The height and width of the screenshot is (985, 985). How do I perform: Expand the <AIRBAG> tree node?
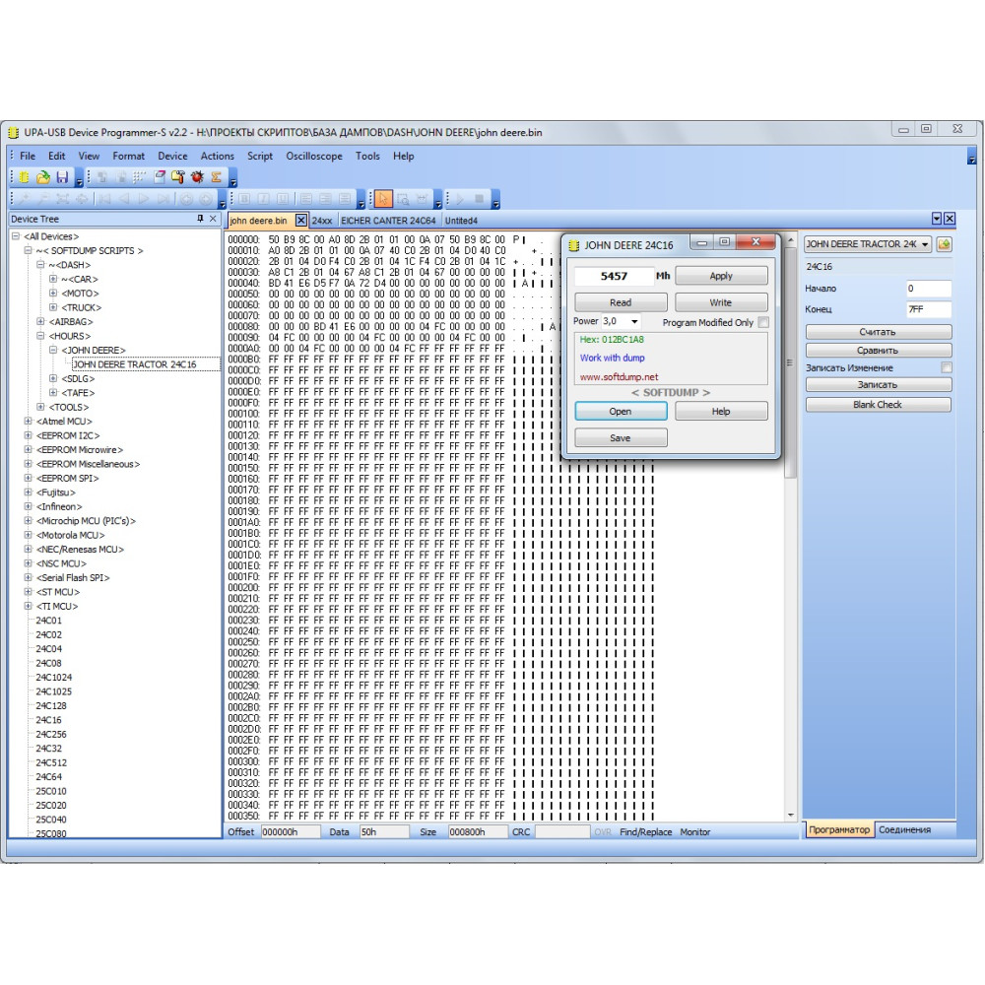pos(40,322)
